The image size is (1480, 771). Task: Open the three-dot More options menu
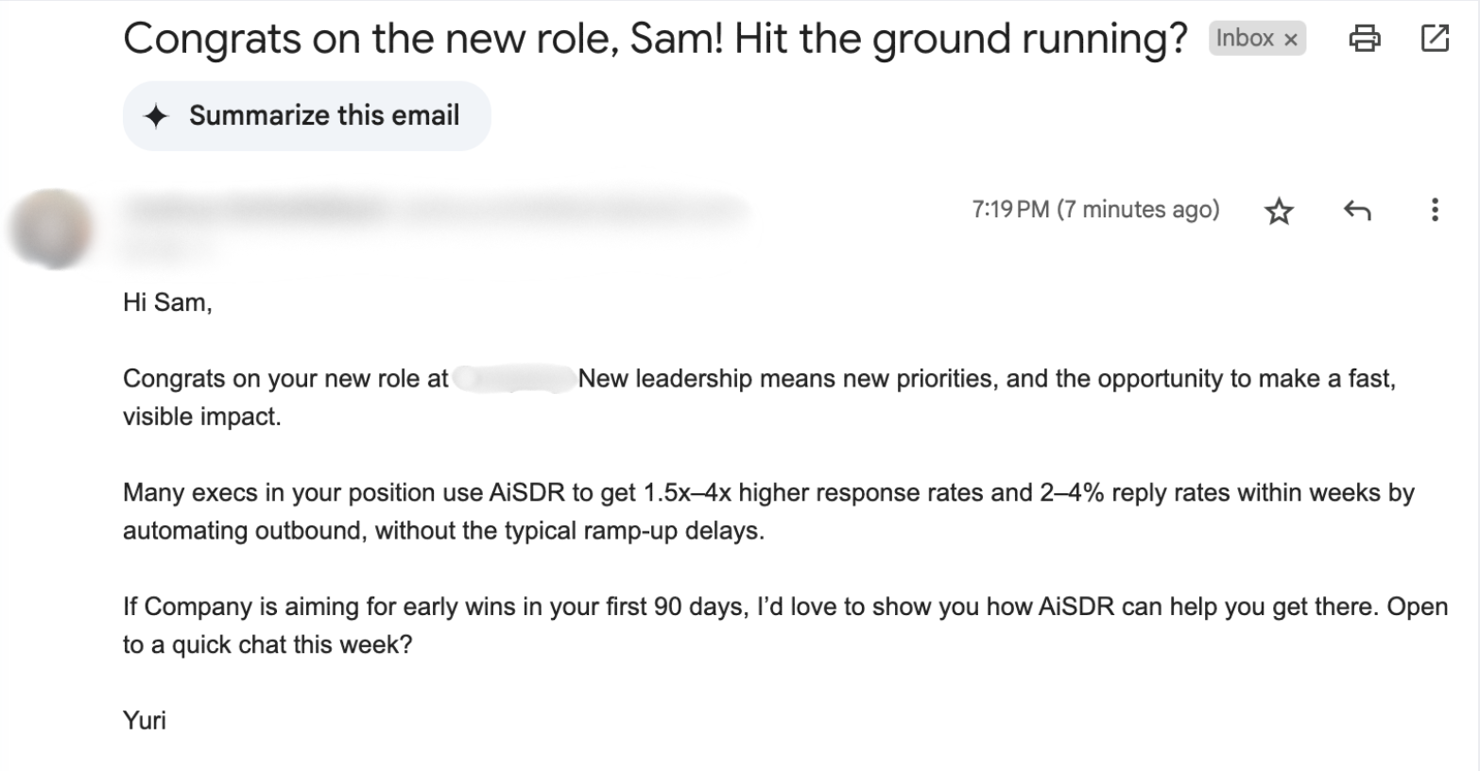1435,210
